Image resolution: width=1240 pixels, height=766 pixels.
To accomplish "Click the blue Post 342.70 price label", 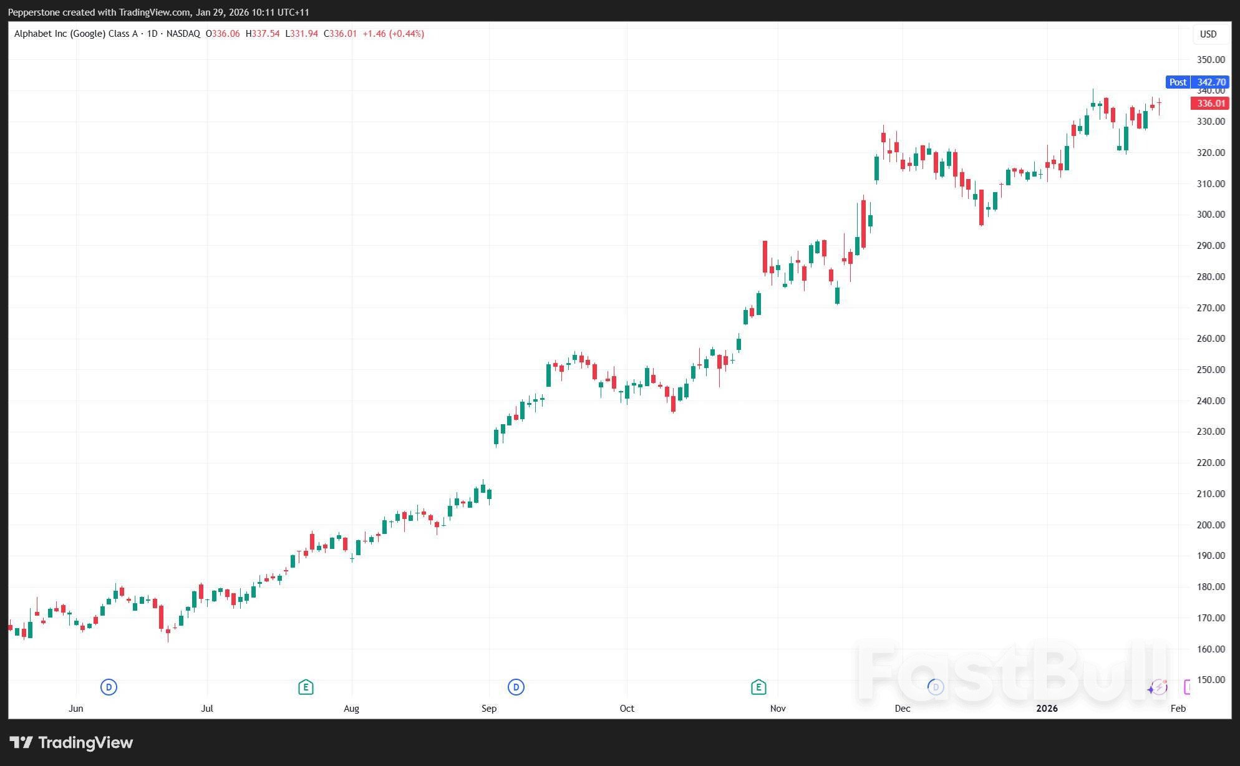I will point(1197,82).
